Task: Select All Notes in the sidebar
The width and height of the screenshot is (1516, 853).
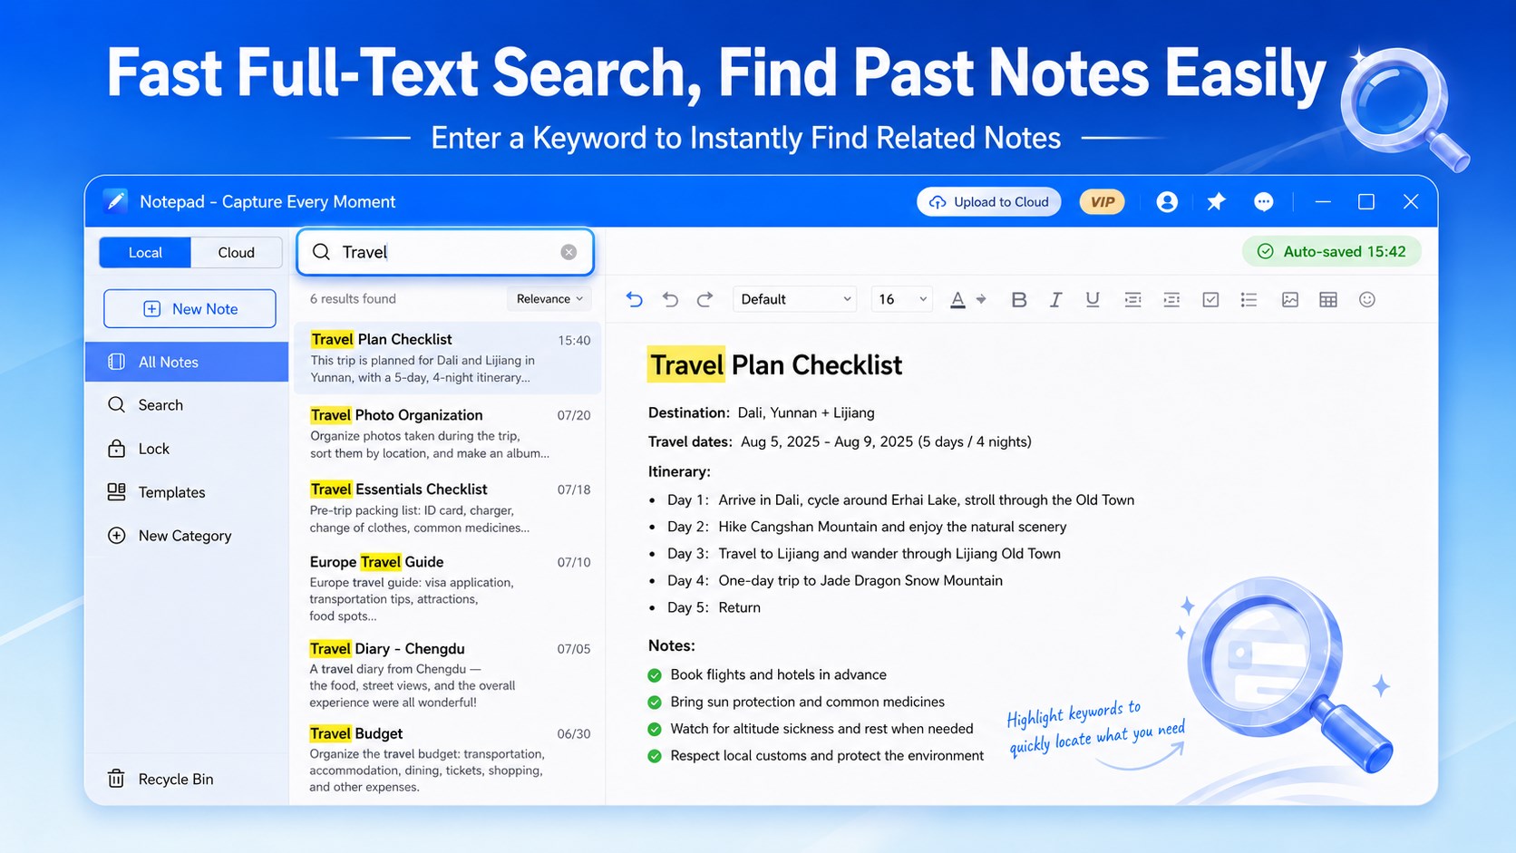Action: [187, 362]
